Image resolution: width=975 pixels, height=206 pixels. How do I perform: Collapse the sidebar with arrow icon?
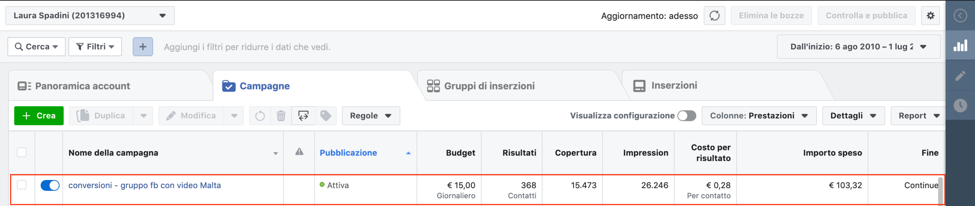(960, 16)
